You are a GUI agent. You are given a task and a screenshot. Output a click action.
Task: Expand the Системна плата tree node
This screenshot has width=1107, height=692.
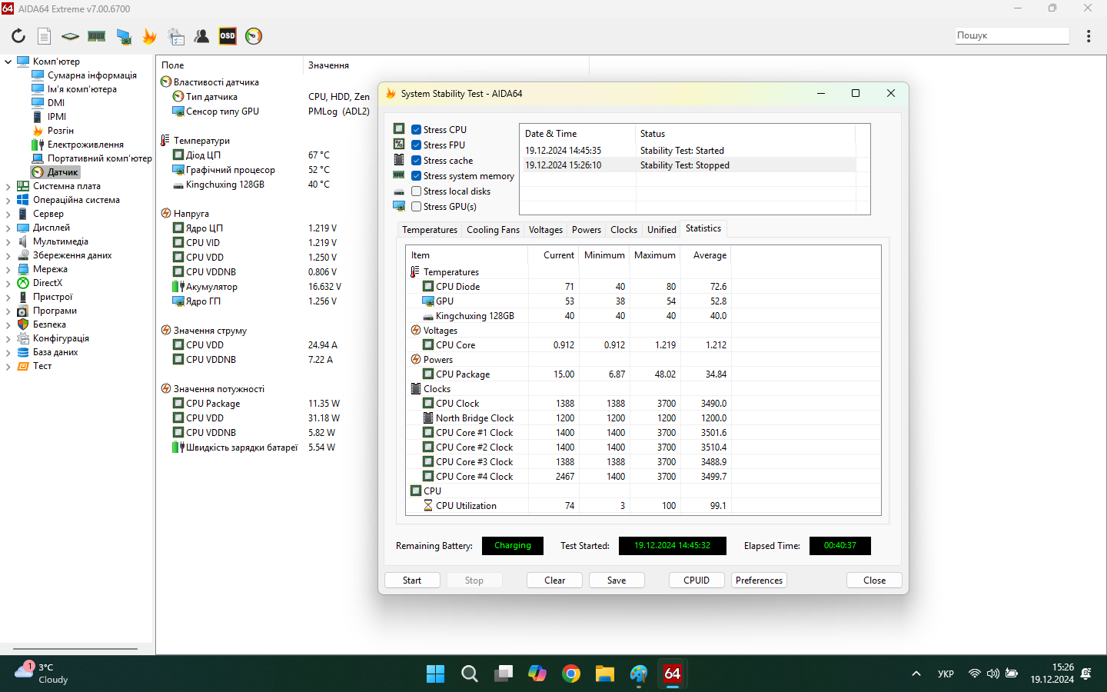[8, 186]
